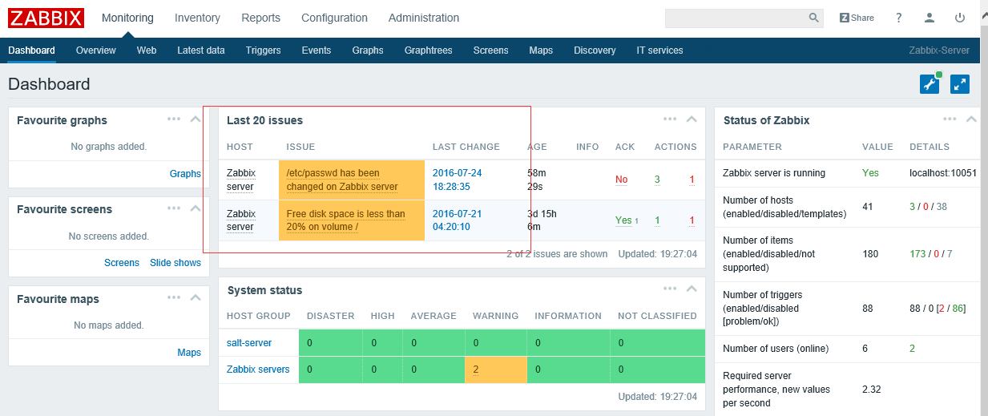Click the Free disk space issue
988x416 pixels.
click(346, 220)
